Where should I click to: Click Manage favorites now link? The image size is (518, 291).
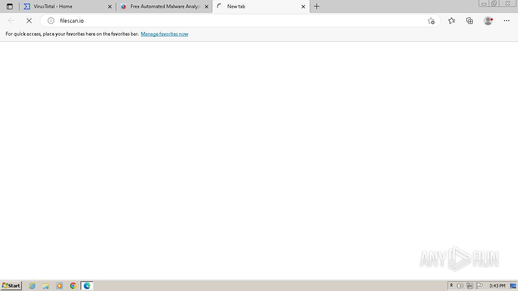coord(164,34)
